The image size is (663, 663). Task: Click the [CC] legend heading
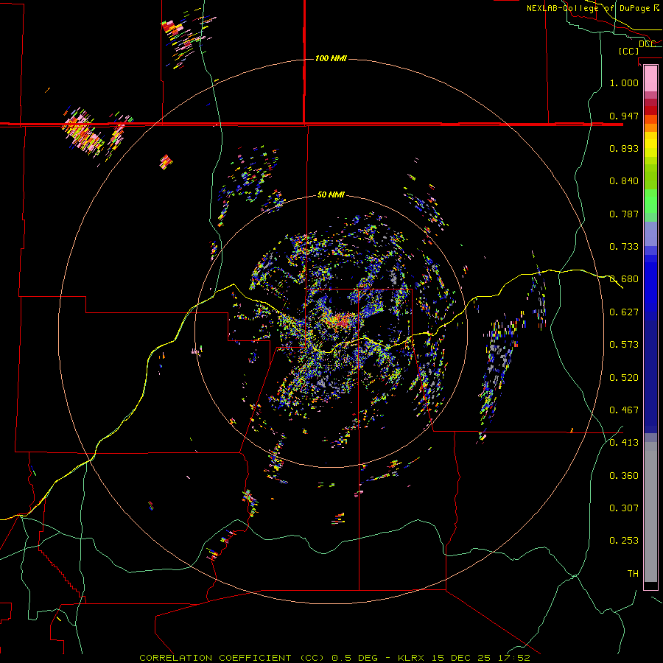coord(629,51)
